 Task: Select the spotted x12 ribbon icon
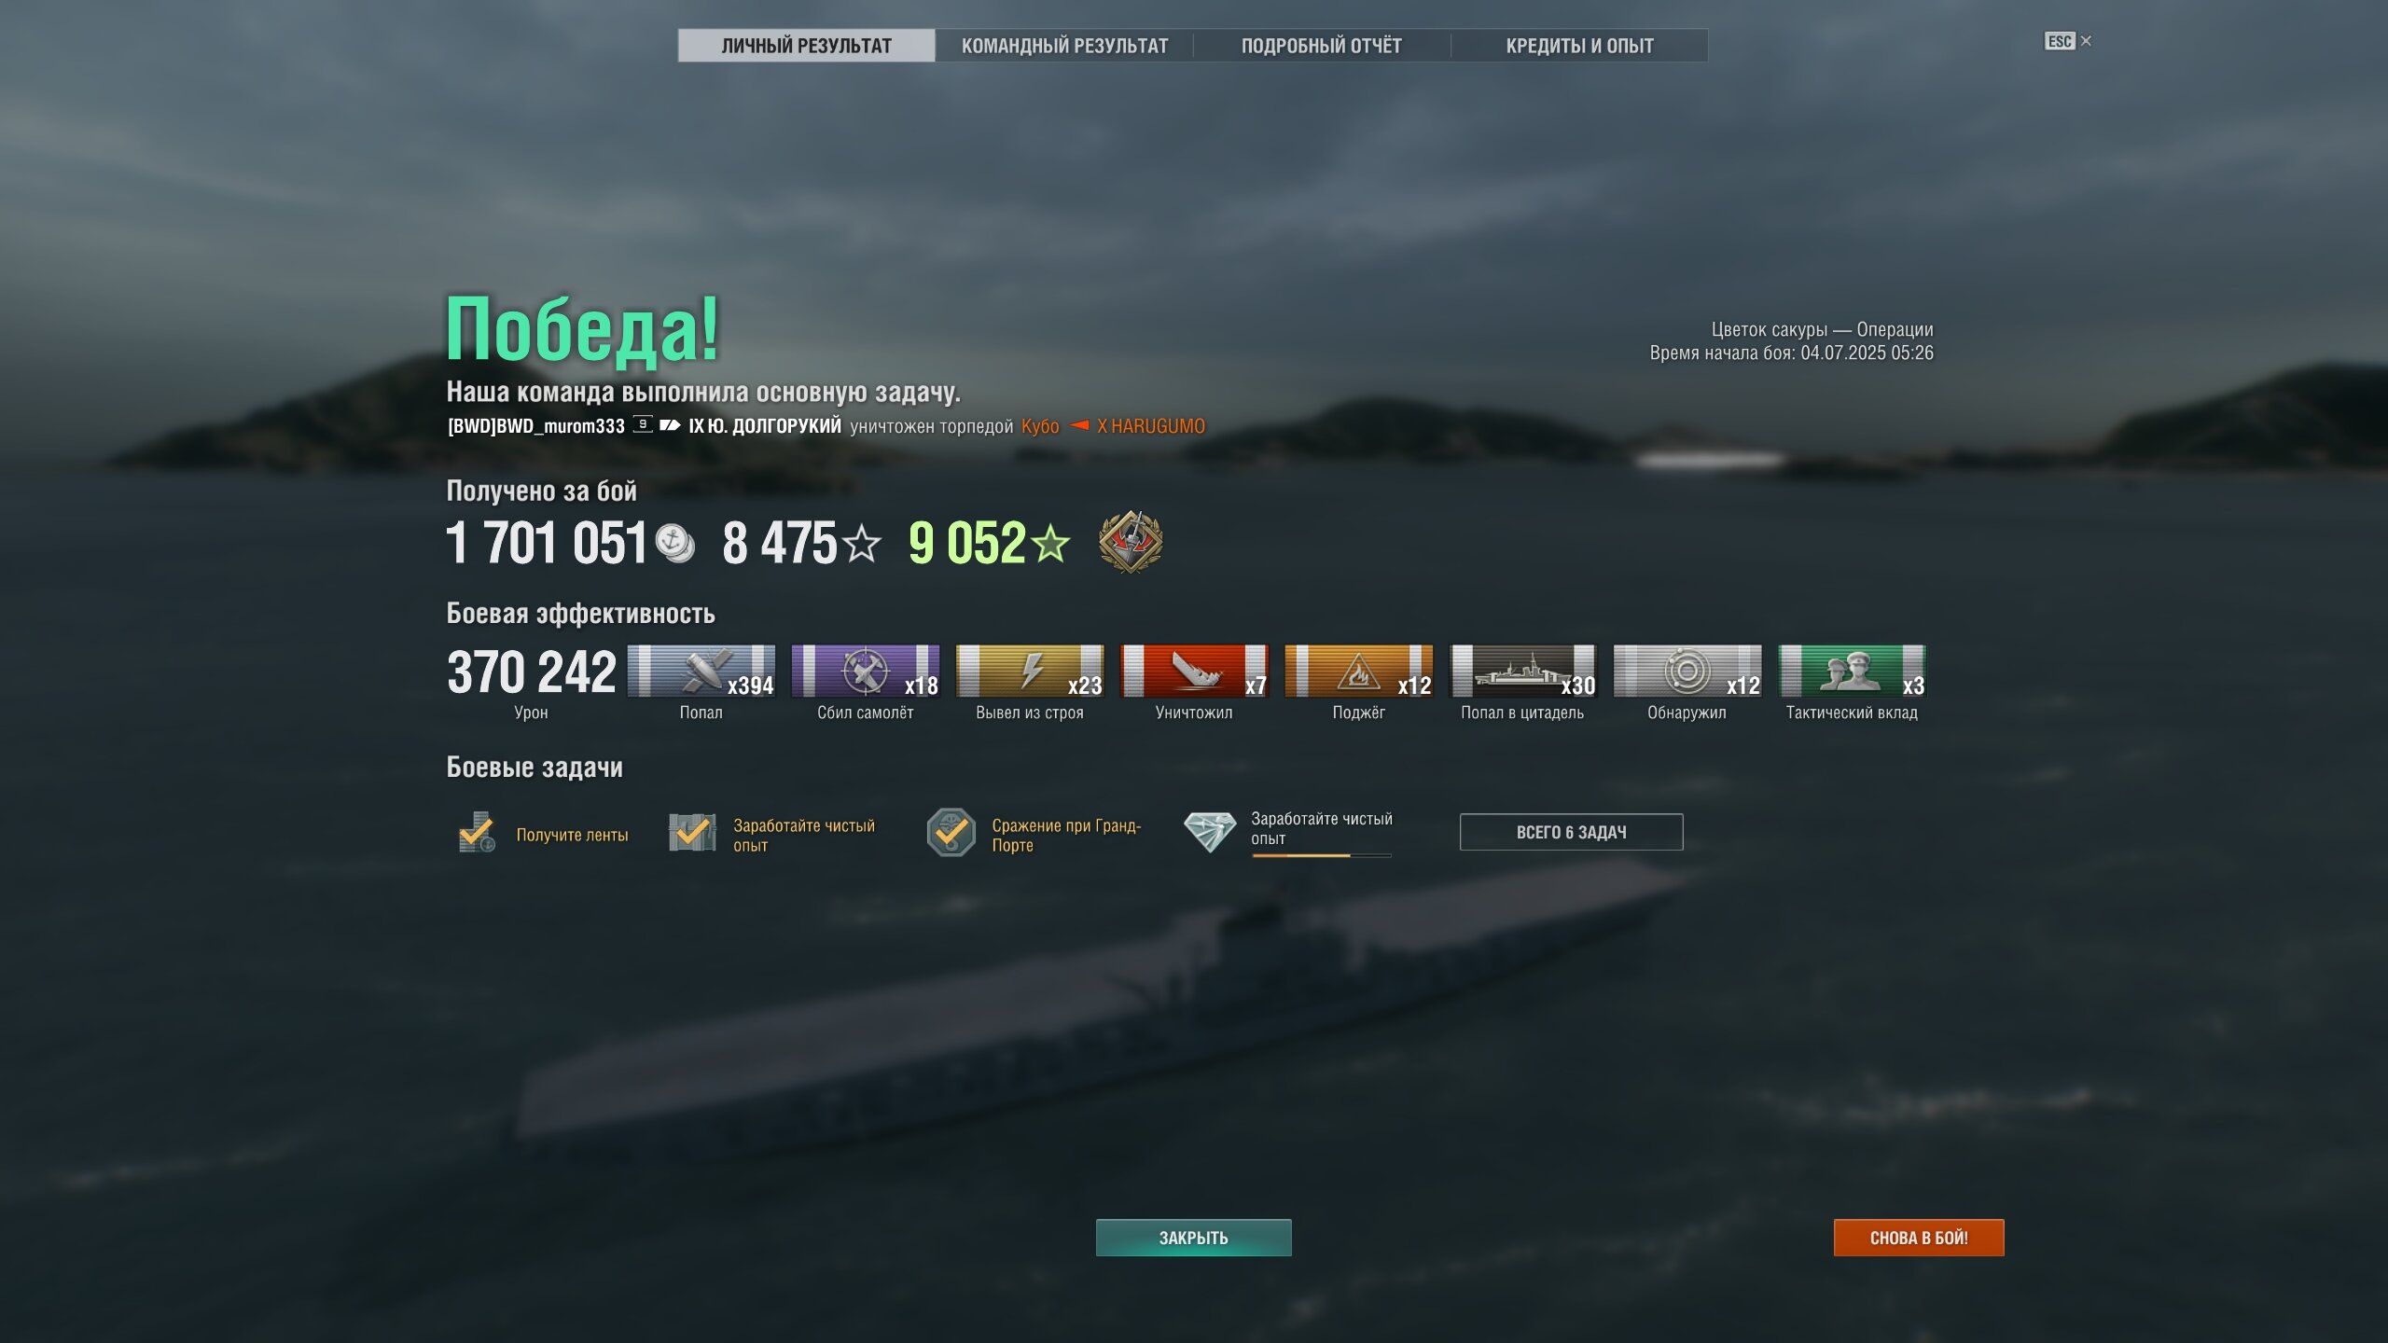coord(1687,671)
